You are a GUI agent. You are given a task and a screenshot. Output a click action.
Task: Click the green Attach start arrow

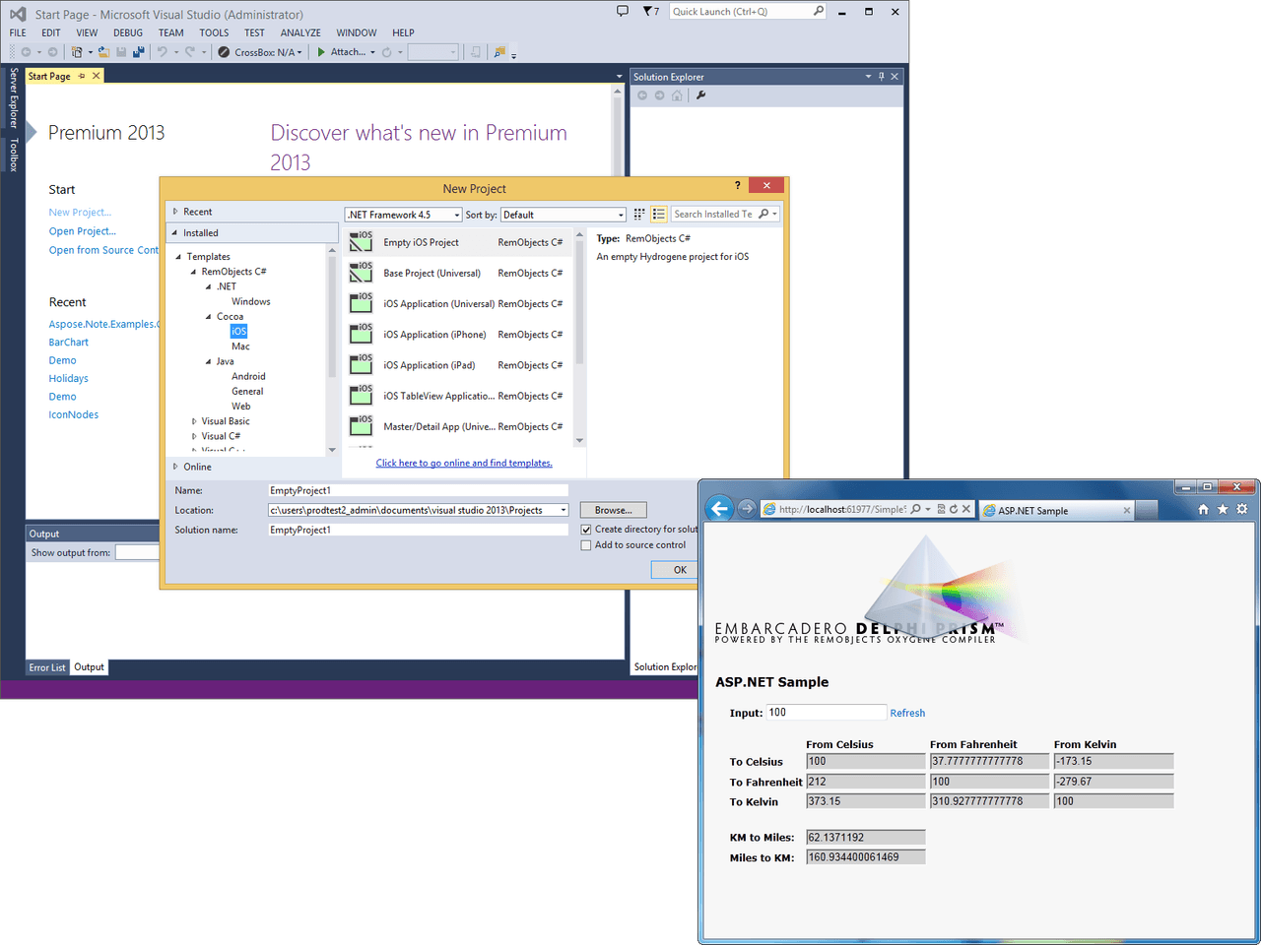pos(321,52)
